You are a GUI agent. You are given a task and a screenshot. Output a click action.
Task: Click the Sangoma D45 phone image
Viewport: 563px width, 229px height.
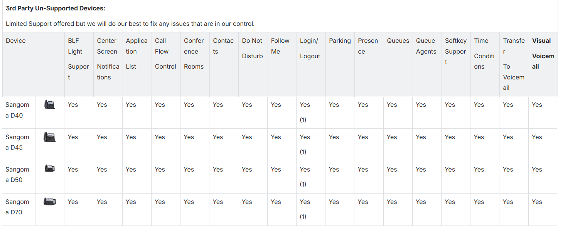point(49,137)
